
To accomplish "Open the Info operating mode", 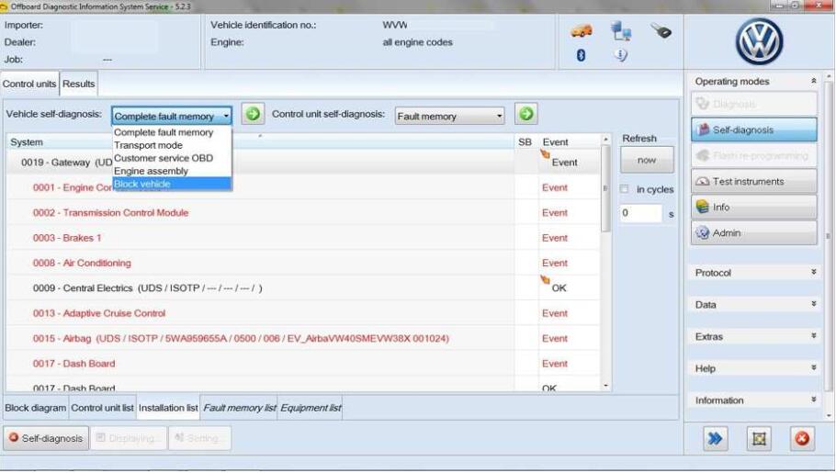I will click(x=754, y=207).
